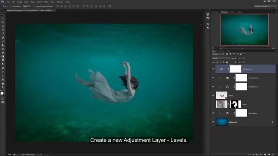
Task: Hide the Color Balance 1 layer
Action: 213,113
